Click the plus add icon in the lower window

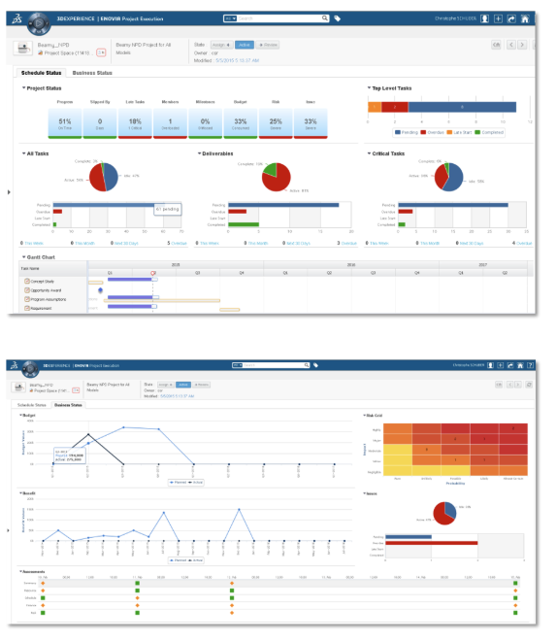pos(501,365)
